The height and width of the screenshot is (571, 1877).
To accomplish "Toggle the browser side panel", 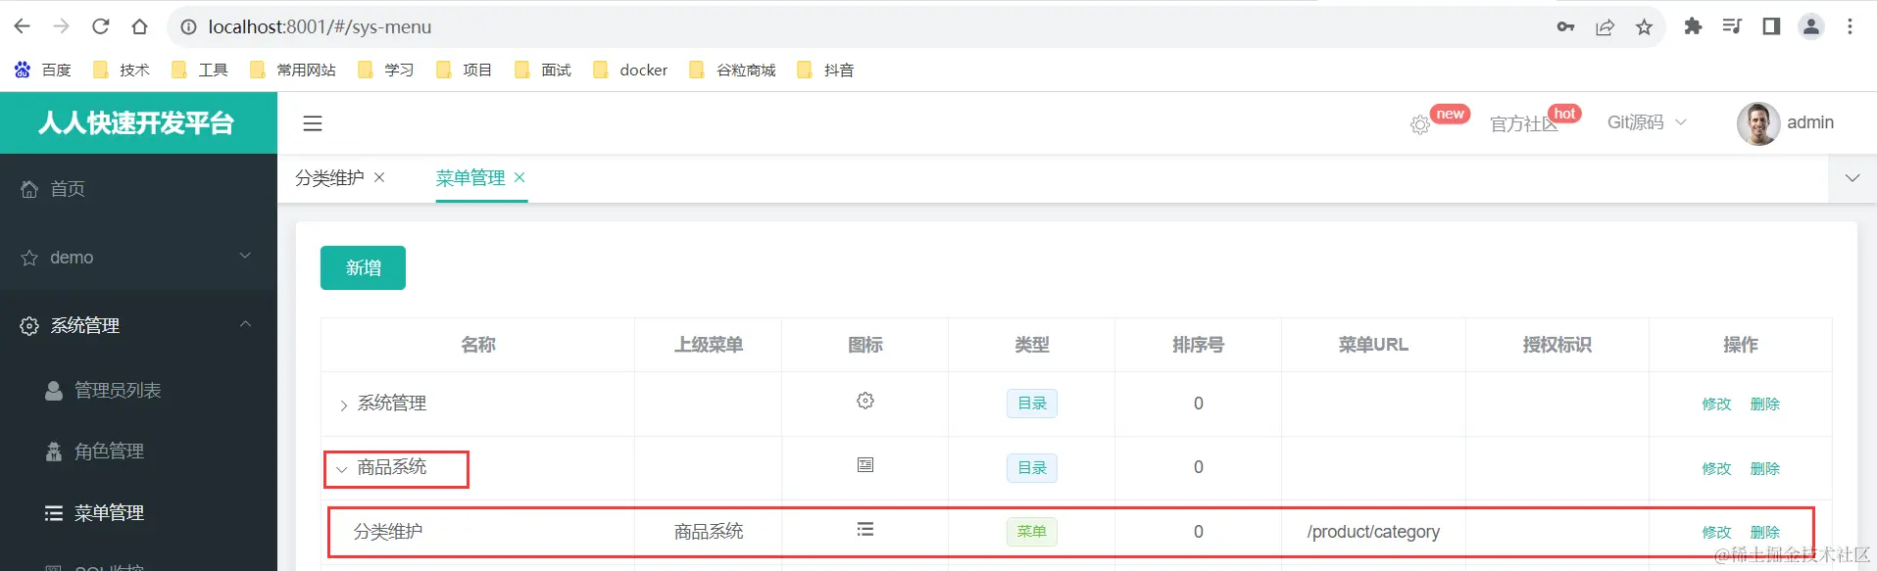I will click(1771, 26).
